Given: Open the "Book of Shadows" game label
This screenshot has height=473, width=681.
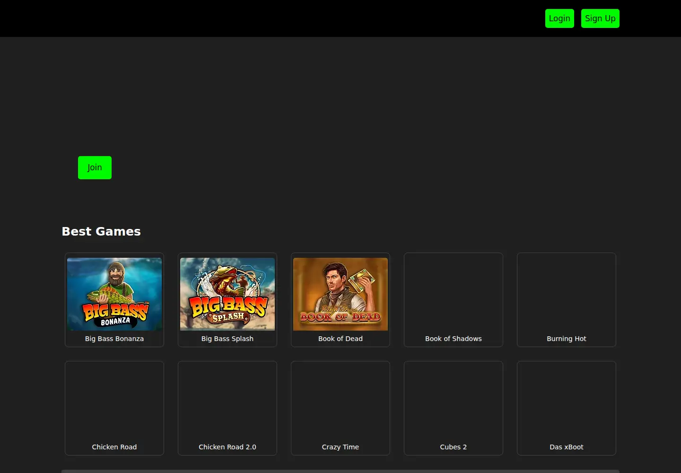Looking at the screenshot, I should click(454, 339).
